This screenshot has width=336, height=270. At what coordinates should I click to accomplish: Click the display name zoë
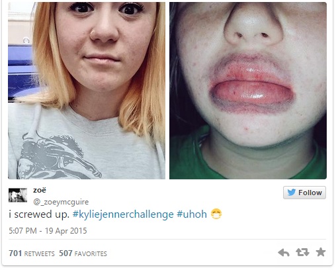click(x=40, y=190)
